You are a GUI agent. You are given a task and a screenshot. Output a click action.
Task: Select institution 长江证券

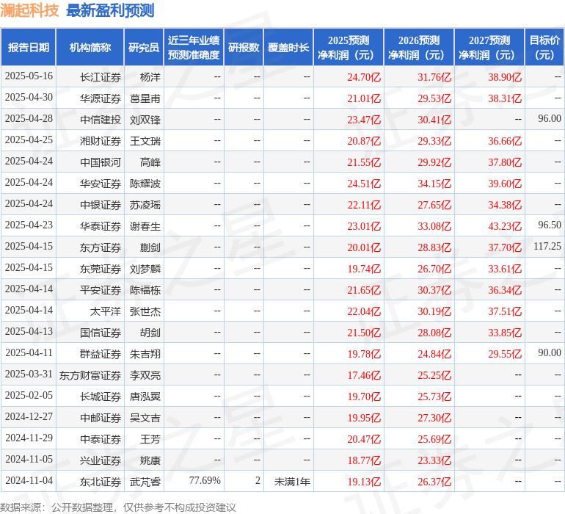tap(101, 77)
